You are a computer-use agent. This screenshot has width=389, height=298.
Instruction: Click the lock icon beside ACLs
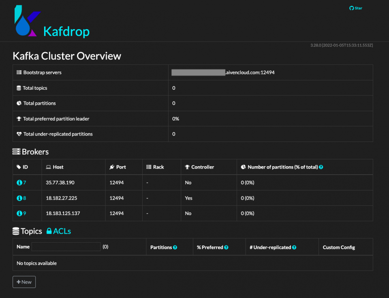[x=49, y=231]
